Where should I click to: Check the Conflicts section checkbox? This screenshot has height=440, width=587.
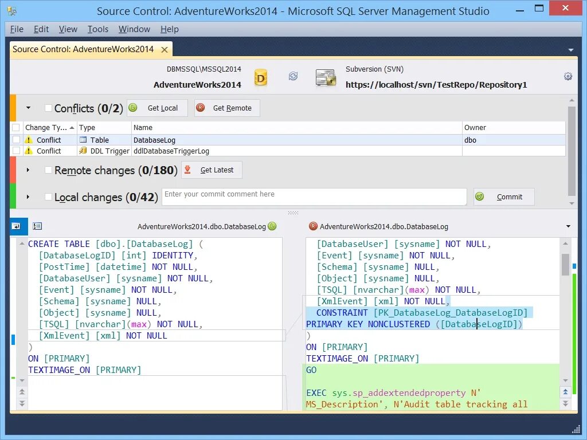(x=49, y=108)
